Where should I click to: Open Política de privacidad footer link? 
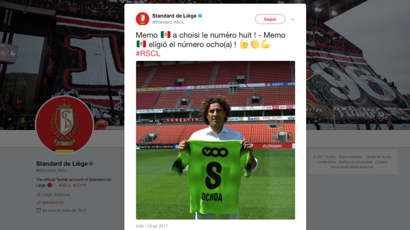pyautogui.click(x=355, y=162)
